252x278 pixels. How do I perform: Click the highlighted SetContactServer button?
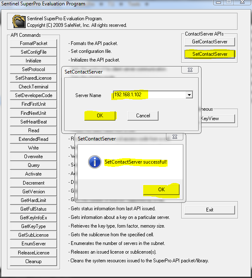click(210, 54)
